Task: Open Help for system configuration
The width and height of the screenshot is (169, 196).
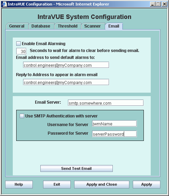Action: (19, 184)
